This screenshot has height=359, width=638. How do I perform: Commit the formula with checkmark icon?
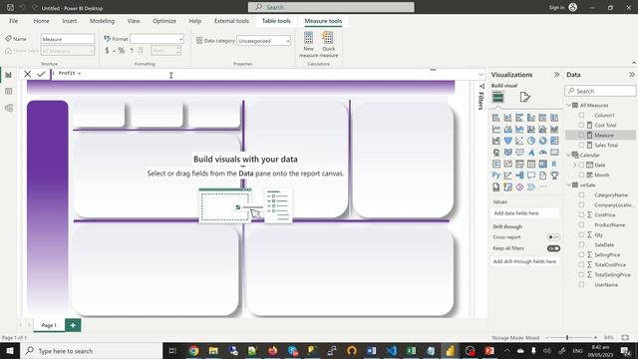click(41, 74)
